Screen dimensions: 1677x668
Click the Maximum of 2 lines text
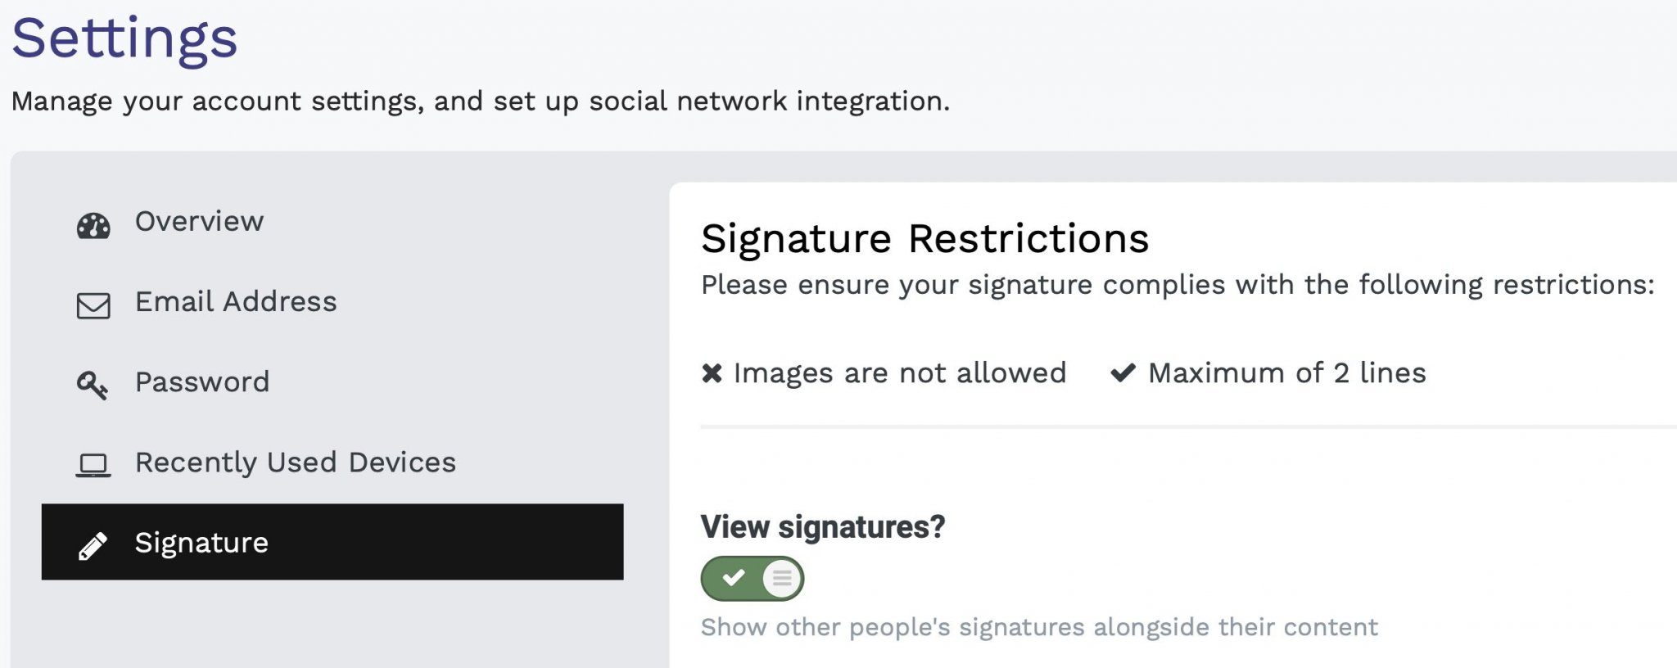1287,373
